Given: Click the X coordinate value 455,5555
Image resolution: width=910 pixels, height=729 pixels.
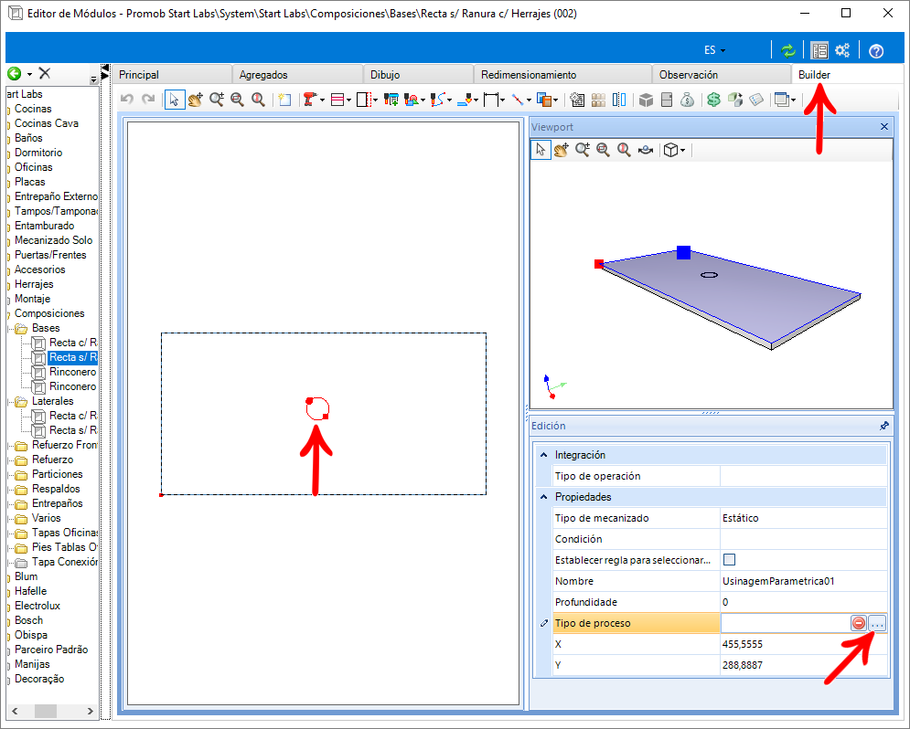Looking at the screenshot, I should pos(803,644).
